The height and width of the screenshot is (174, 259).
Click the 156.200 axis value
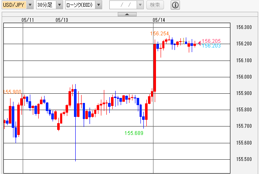click(x=244, y=44)
